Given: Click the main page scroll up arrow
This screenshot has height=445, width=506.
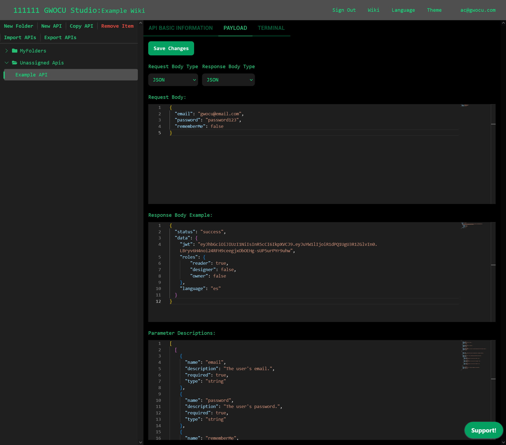Looking at the screenshot, I should tap(503, 23).
